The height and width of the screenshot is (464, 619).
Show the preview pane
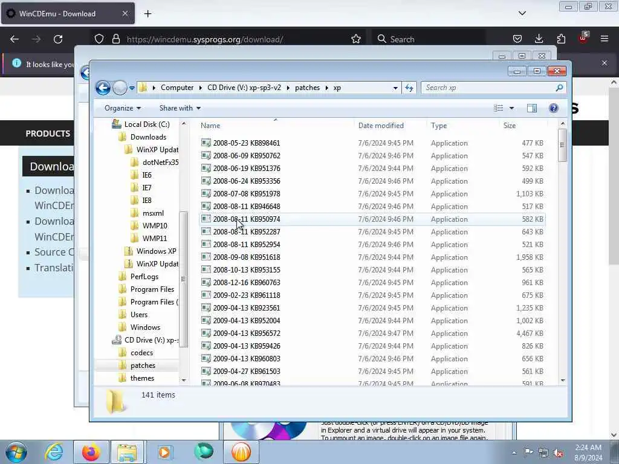pyautogui.click(x=532, y=108)
